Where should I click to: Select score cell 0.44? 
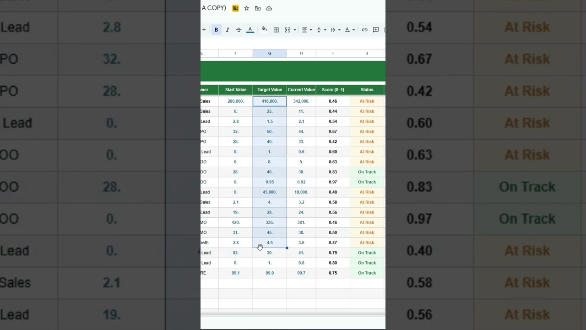point(333,111)
